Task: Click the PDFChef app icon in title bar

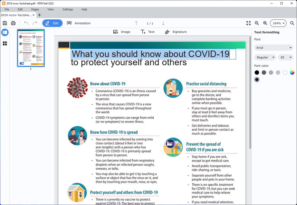Action: click(x=3, y=3)
